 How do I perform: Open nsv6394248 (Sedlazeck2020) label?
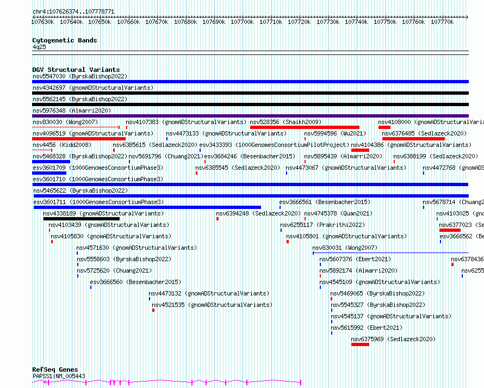[258, 213]
